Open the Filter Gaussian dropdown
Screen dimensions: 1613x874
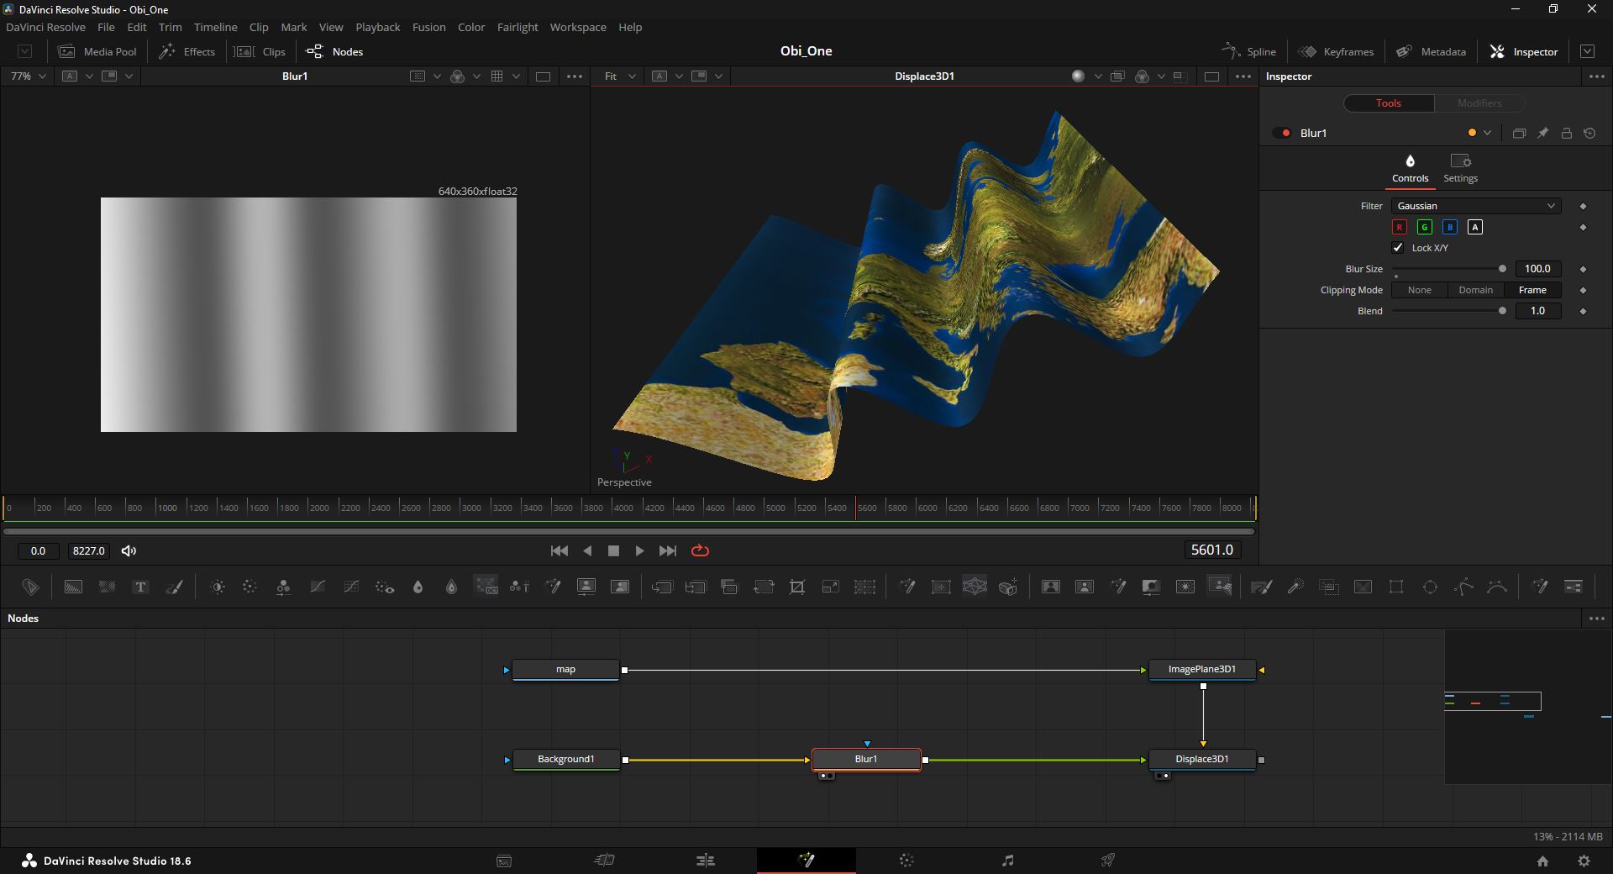click(x=1476, y=206)
